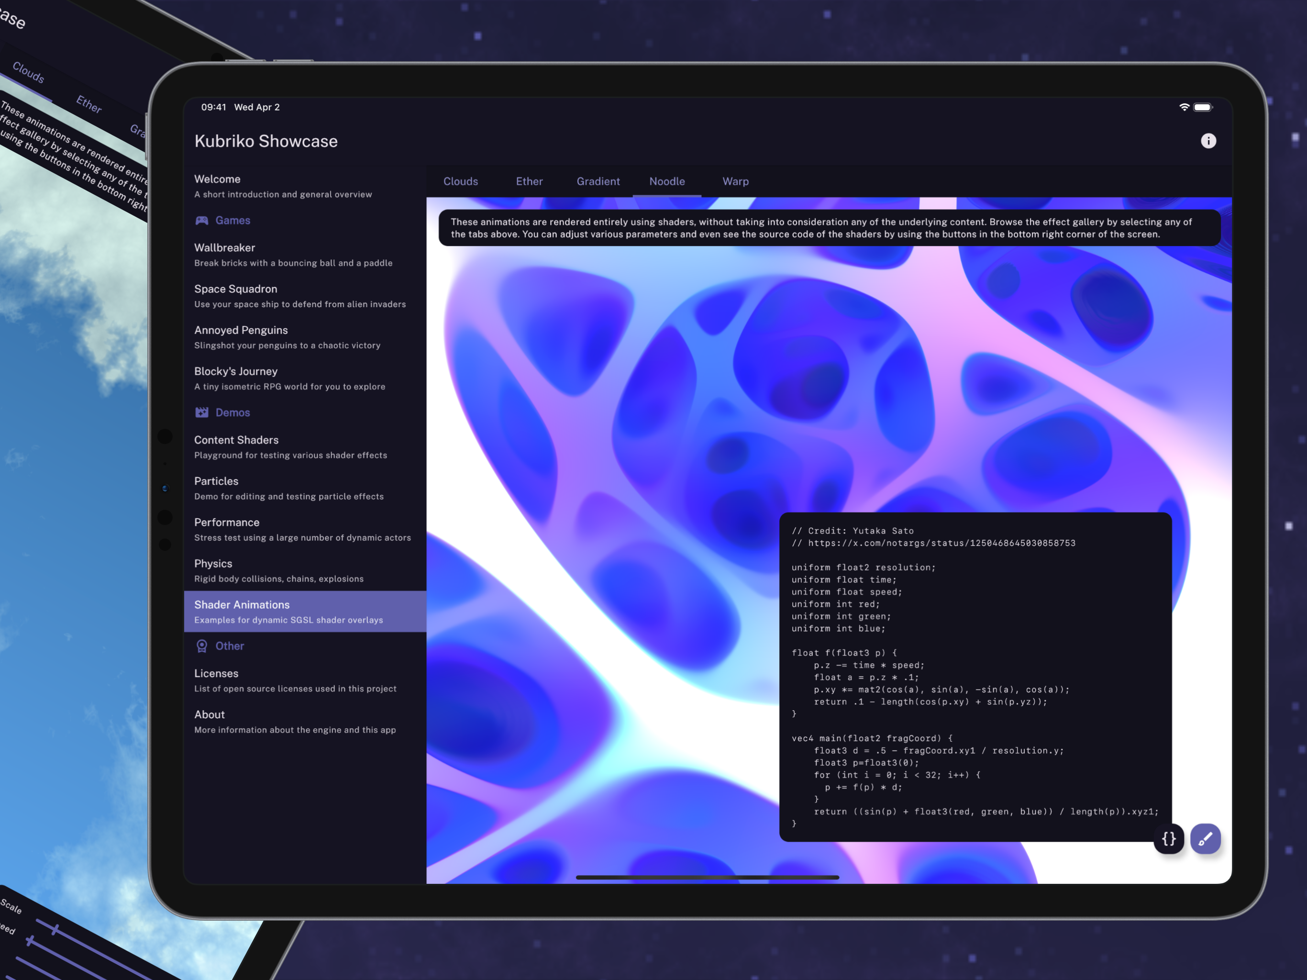Open the About page entry
The width and height of the screenshot is (1307, 980).
pyautogui.click(x=295, y=722)
